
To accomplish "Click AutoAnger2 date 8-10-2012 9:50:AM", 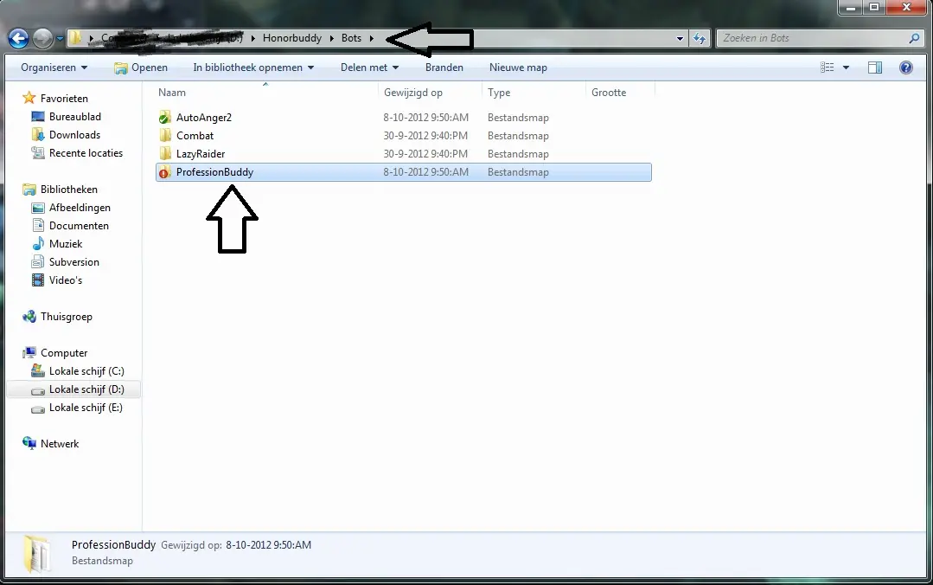I will pyautogui.click(x=425, y=118).
